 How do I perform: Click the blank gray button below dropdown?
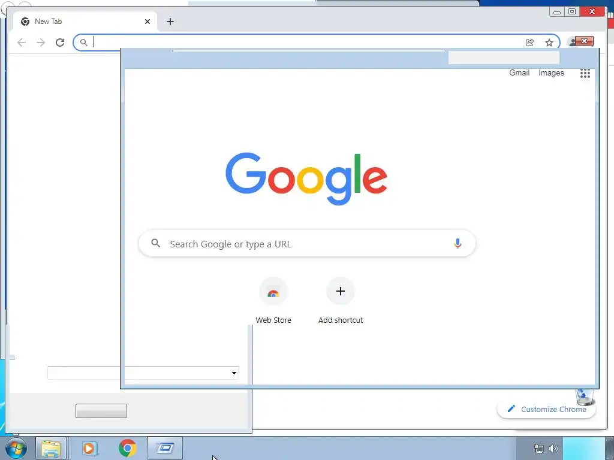(101, 411)
